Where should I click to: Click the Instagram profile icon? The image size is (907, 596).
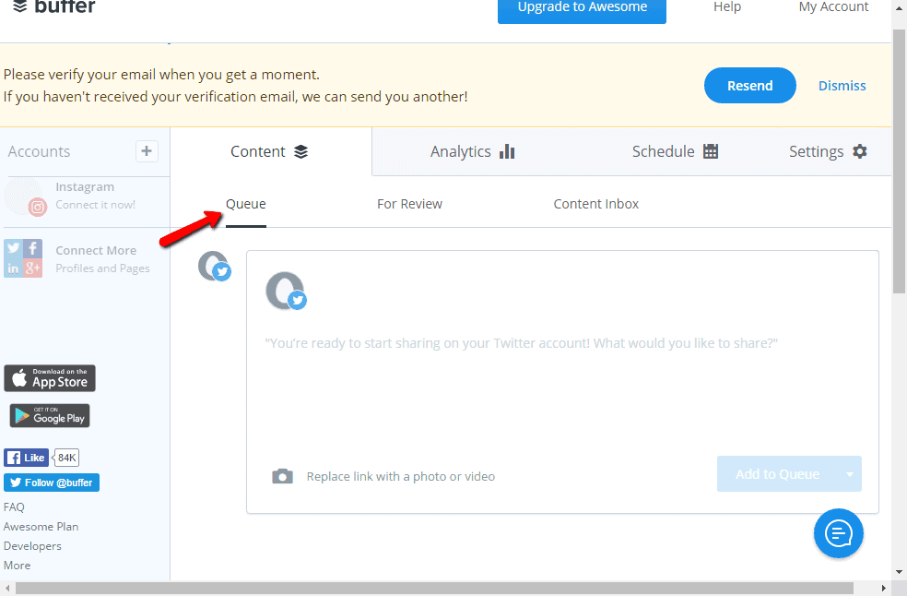pyautogui.click(x=24, y=197)
